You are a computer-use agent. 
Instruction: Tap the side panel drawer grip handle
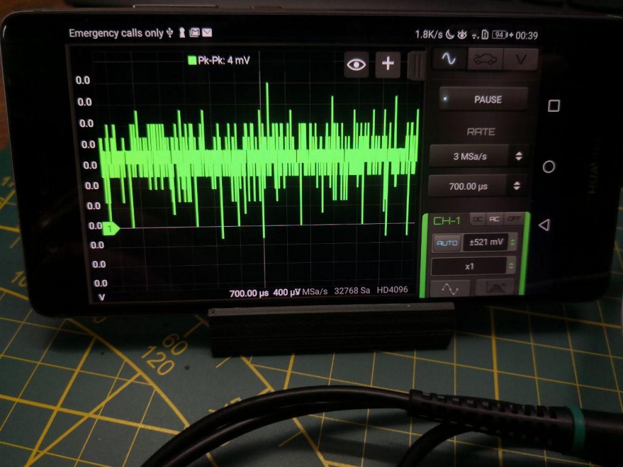point(417,65)
